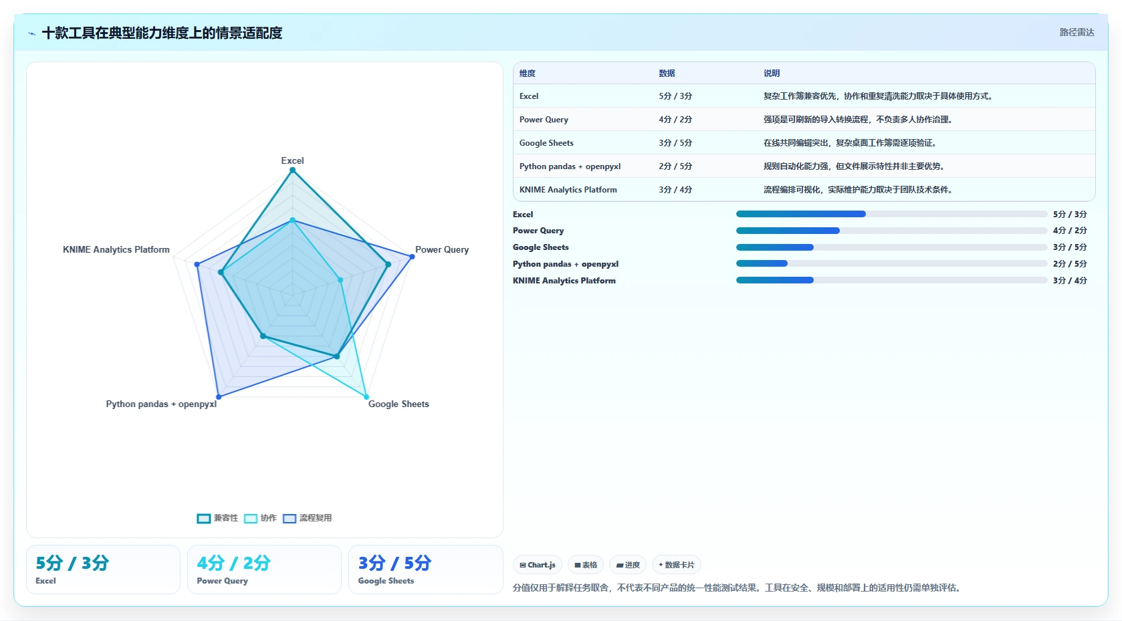This screenshot has height=621, width=1122.
Task: Click the 数据卡片 chip
Action: [677, 565]
